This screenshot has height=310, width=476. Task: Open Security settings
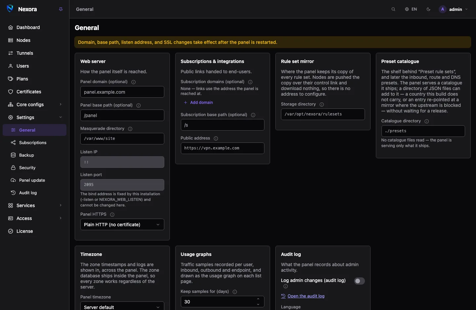click(x=35, y=168)
